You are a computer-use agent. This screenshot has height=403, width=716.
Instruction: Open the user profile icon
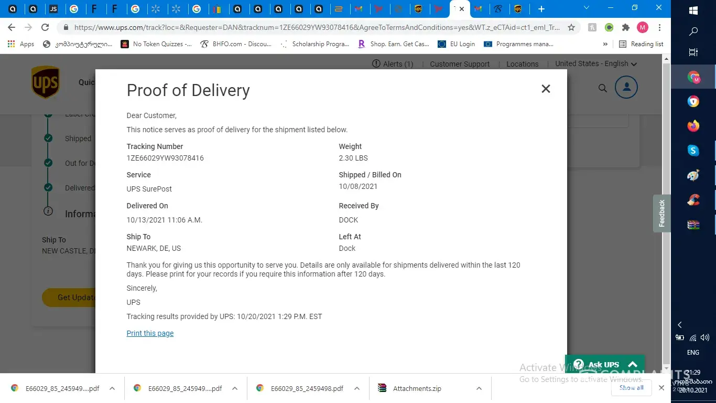[x=626, y=87]
